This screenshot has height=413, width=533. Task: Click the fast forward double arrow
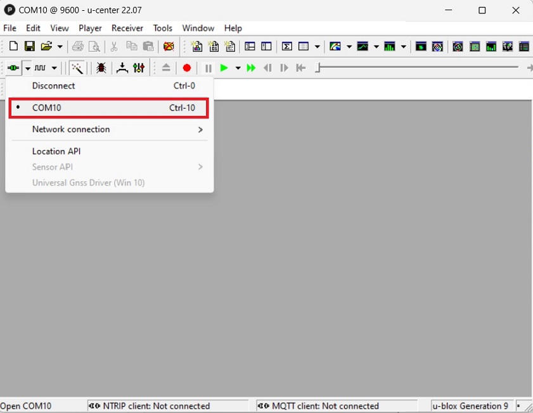[251, 68]
